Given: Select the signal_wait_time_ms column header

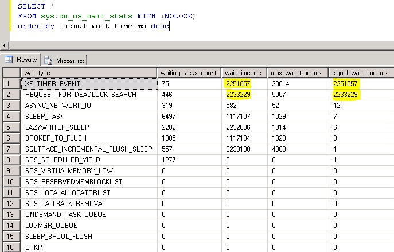Looking at the screenshot, I should (x=360, y=73).
